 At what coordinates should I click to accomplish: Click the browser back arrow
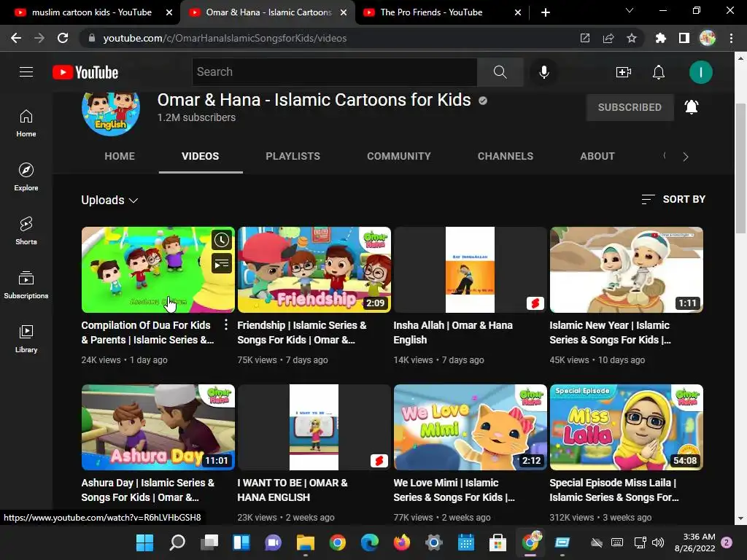(x=16, y=38)
